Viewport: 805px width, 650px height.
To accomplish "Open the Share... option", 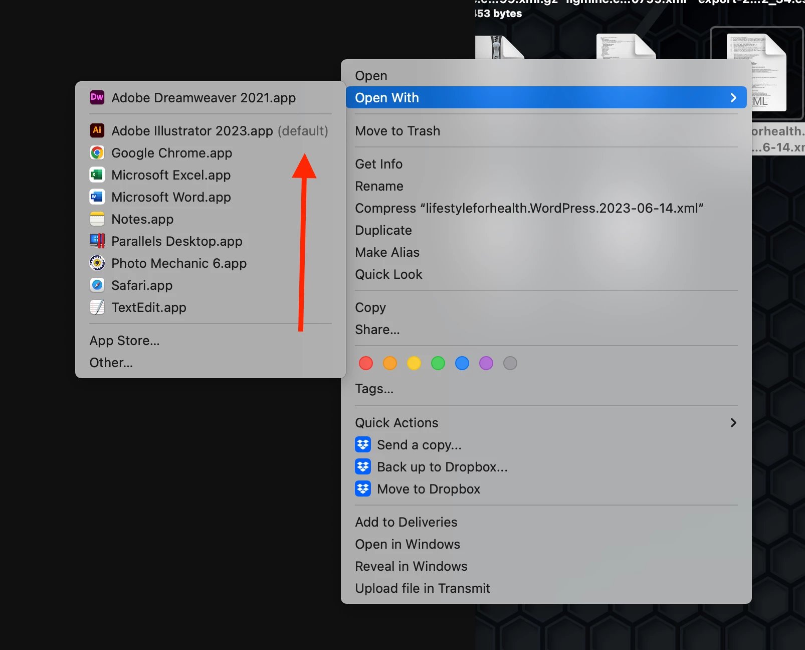I will 546,330.
